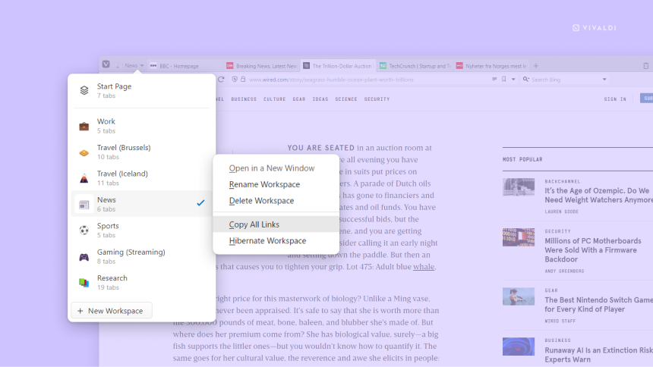This screenshot has width=653, height=367.
Task: Switch to Travel (Iceland) workspace
Action: click(x=141, y=178)
